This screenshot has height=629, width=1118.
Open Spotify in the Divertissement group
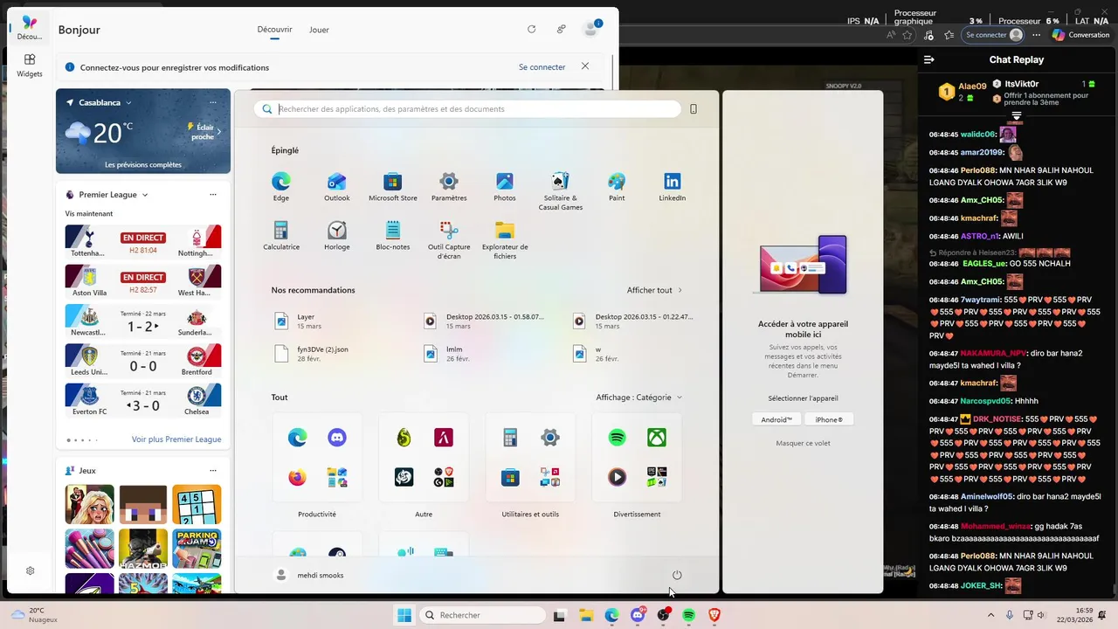click(x=618, y=438)
